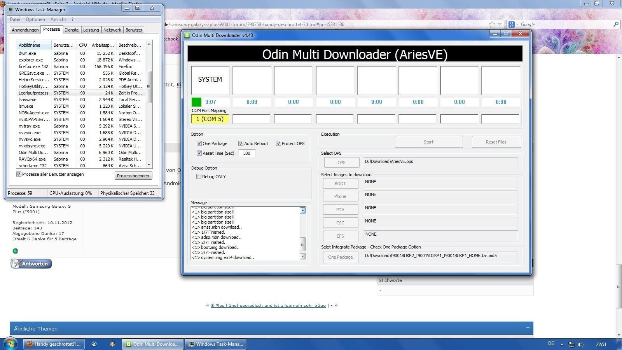Click the yellow 1 (COM 5) port field
Image resolution: width=622 pixels, height=350 pixels.
point(210,119)
